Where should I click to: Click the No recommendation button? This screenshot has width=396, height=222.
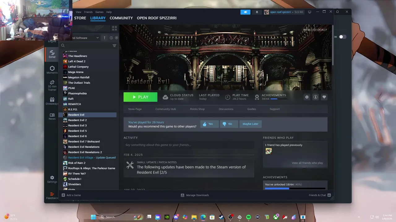[229, 124]
